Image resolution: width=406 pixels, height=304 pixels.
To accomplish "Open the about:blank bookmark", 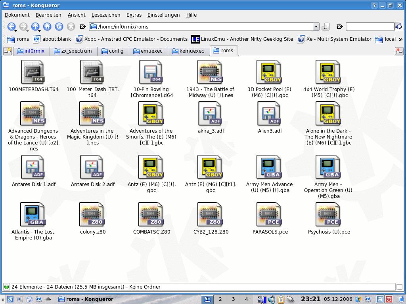I will [x=52, y=39].
